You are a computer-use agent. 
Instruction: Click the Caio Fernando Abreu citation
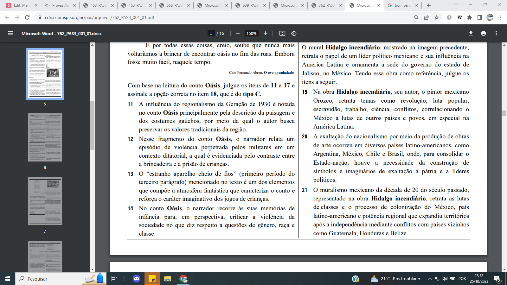[x=262, y=73]
